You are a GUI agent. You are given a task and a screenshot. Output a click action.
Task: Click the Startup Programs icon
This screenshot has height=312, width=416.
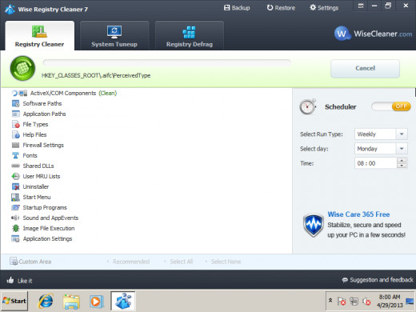click(16, 207)
